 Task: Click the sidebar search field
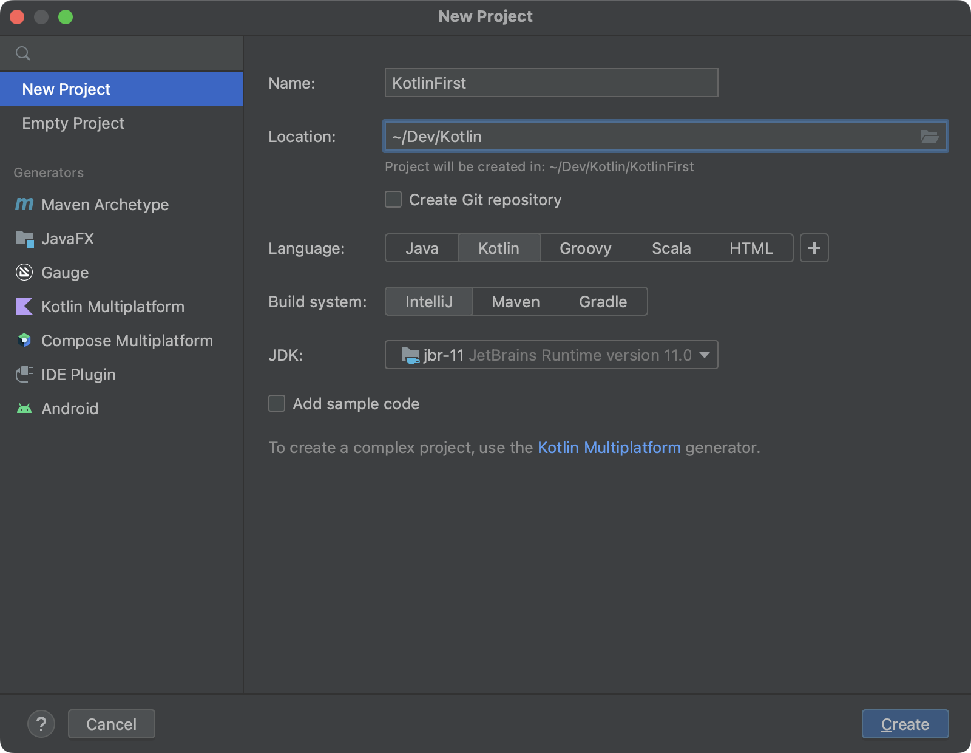121,53
